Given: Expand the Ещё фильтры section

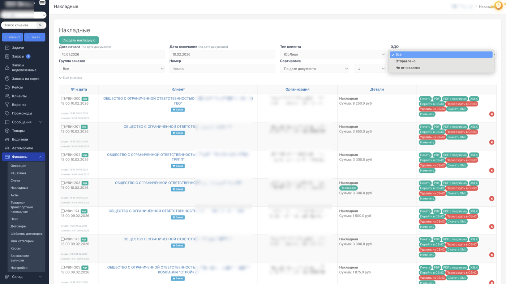Looking at the screenshot, I should [x=70, y=78].
